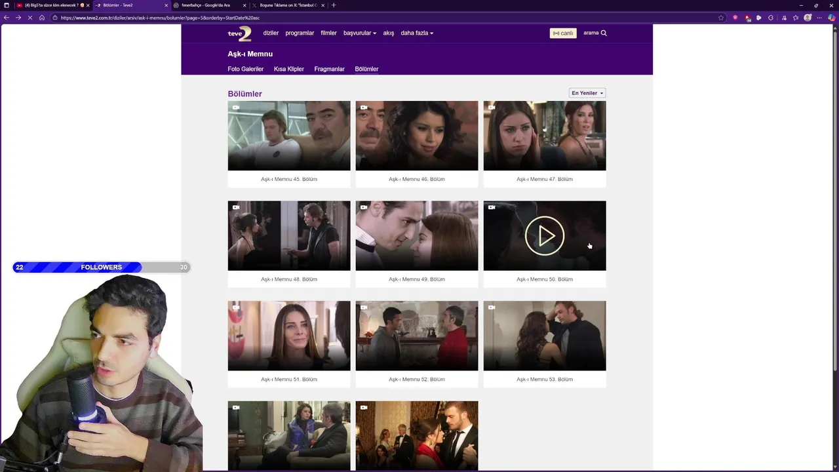Open the diziler menu item
The image size is (839, 472).
271,33
